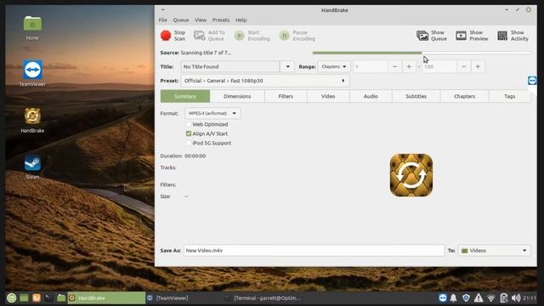Open the Help menu
The height and width of the screenshot is (306, 544).
tap(241, 20)
